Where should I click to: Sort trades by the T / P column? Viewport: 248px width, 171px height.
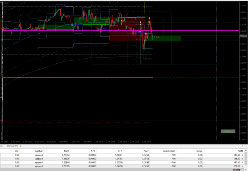click(120, 151)
